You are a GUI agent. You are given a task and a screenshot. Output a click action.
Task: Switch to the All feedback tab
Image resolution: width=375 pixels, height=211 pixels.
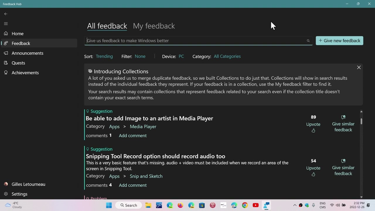pyautogui.click(x=107, y=26)
